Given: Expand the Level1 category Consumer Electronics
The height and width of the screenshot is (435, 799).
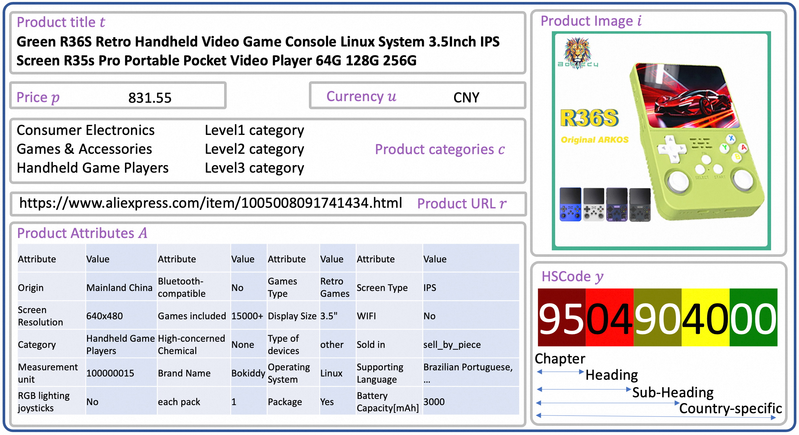Looking at the screenshot, I should [x=86, y=130].
